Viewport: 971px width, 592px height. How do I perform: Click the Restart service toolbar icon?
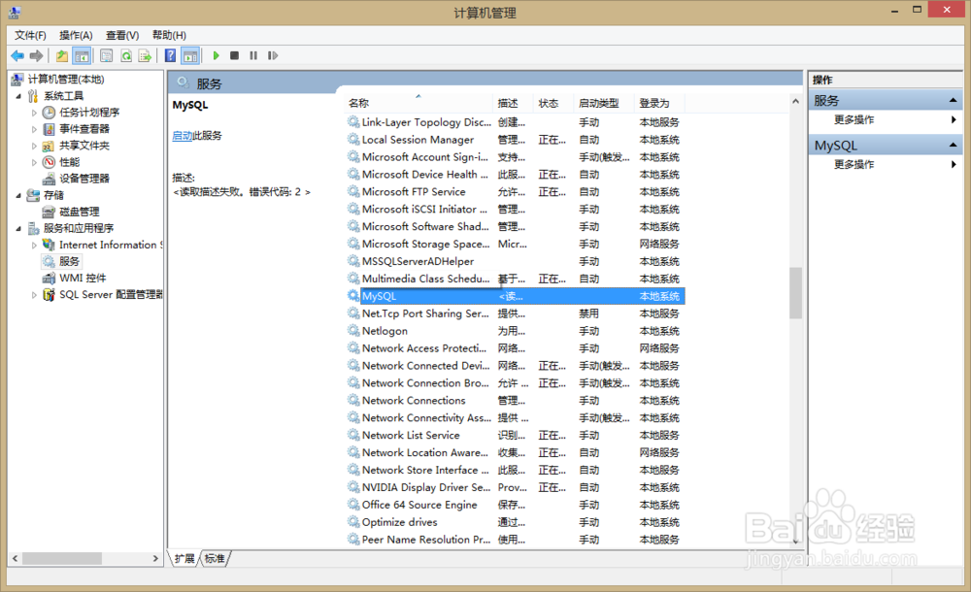[x=273, y=55]
